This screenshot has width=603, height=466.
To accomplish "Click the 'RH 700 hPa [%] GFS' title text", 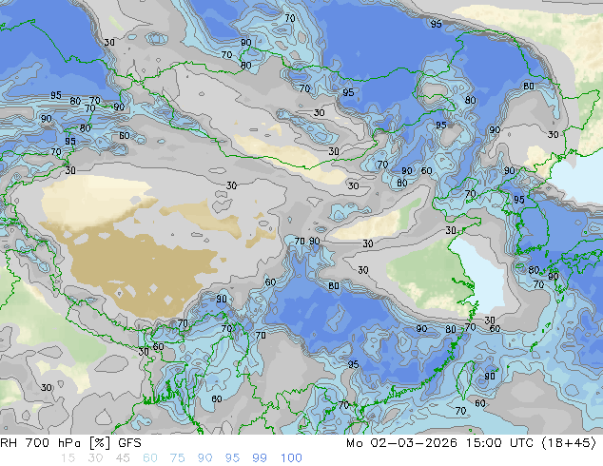I will pyautogui.click(x=70, y=443).
